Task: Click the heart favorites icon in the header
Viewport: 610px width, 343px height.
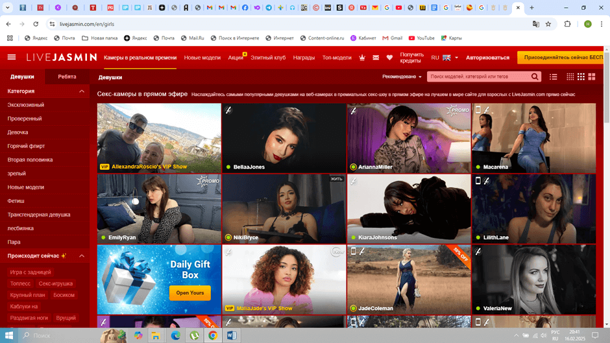Action: [x=389, y=58]
